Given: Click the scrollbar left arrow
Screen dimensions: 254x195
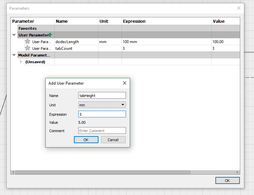Looking at the screenshot, I should click(13, 172).
